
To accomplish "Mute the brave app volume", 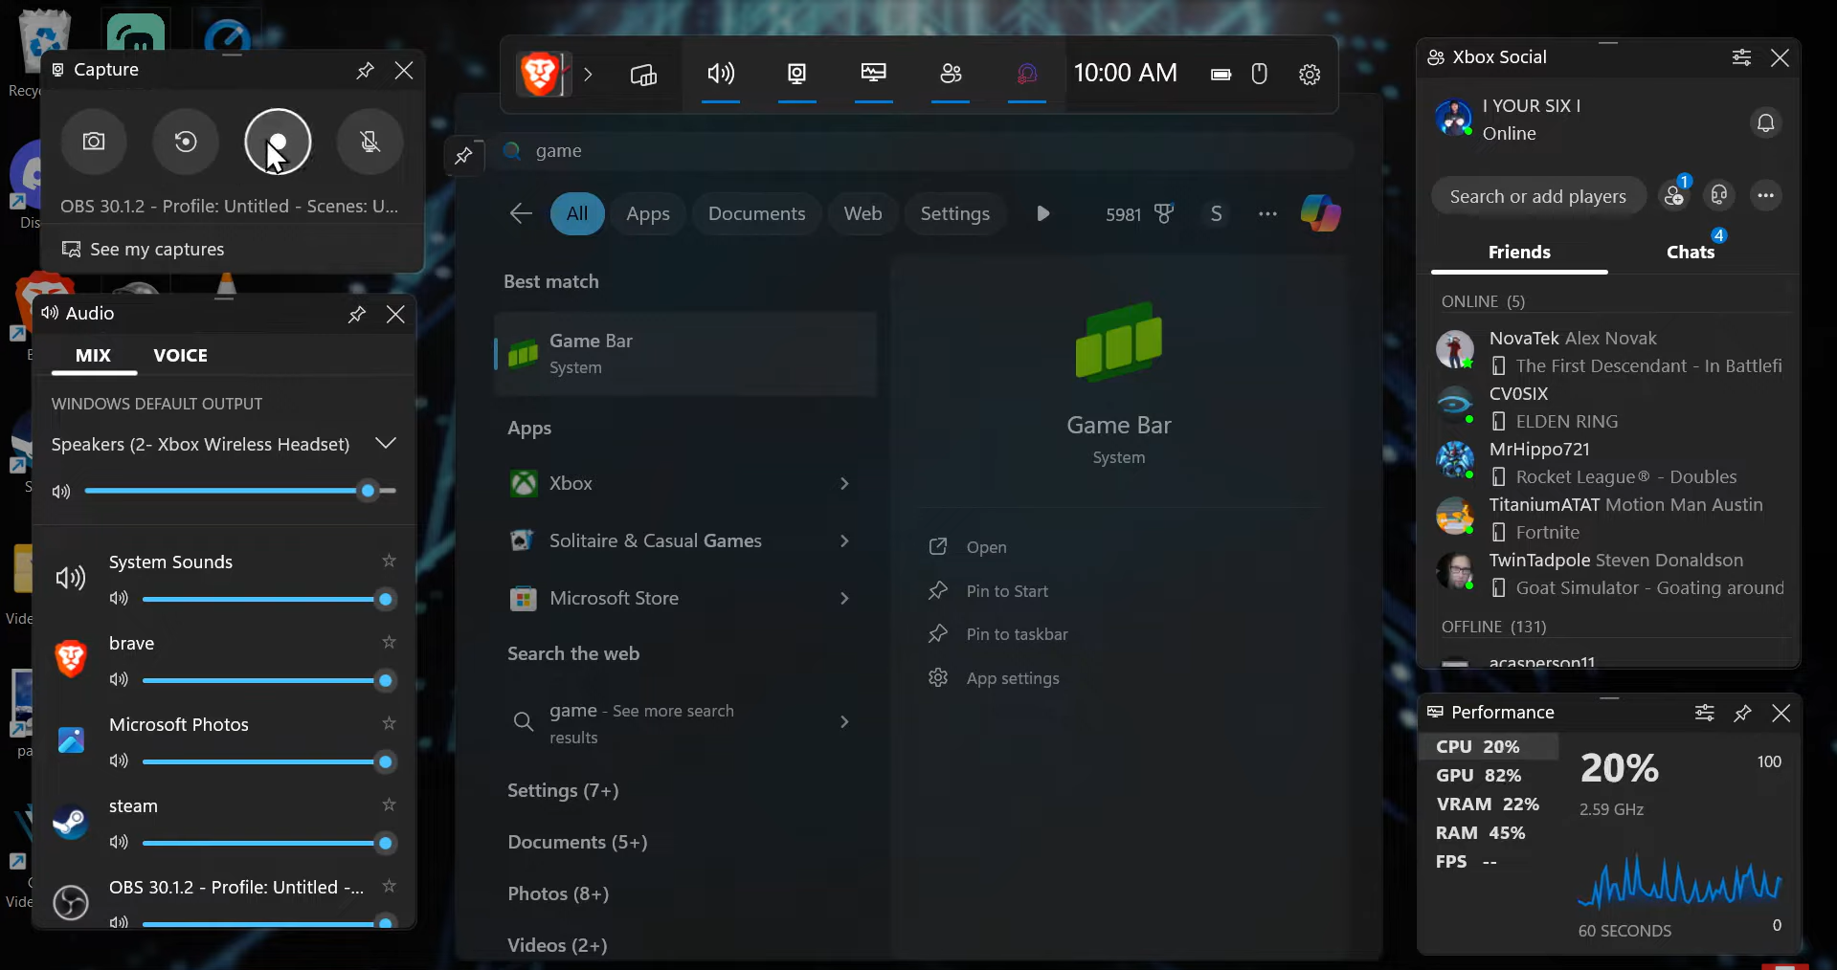I will coord(119,680).
